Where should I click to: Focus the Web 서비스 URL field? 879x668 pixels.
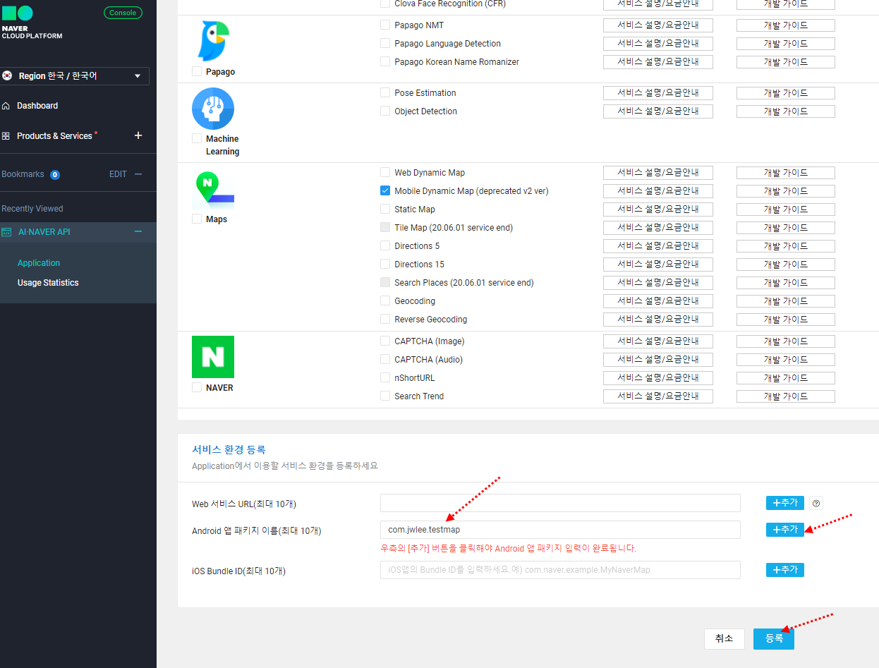pos(560,503)
